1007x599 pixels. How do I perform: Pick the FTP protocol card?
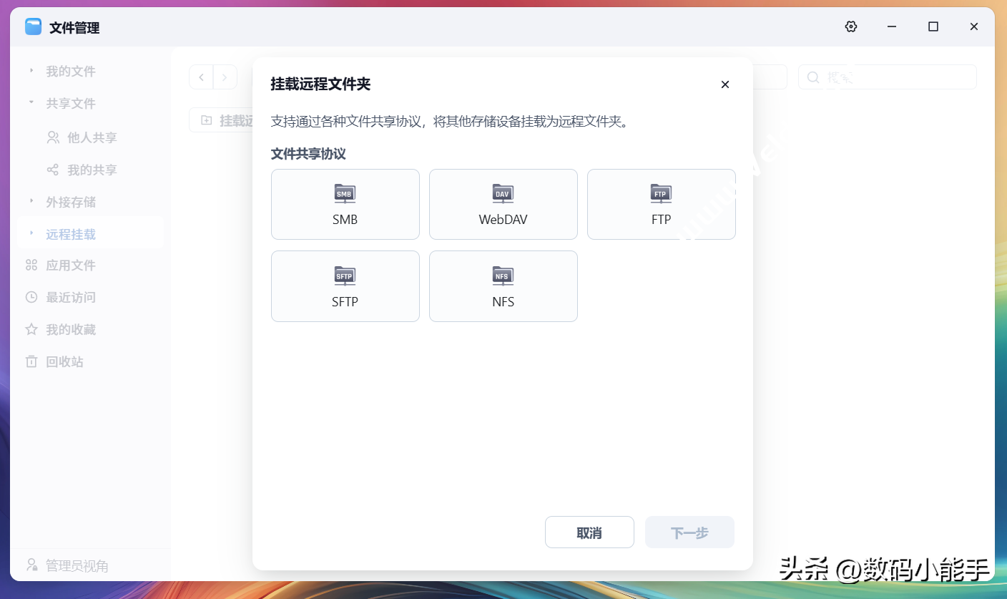click(x=662, y=204)
